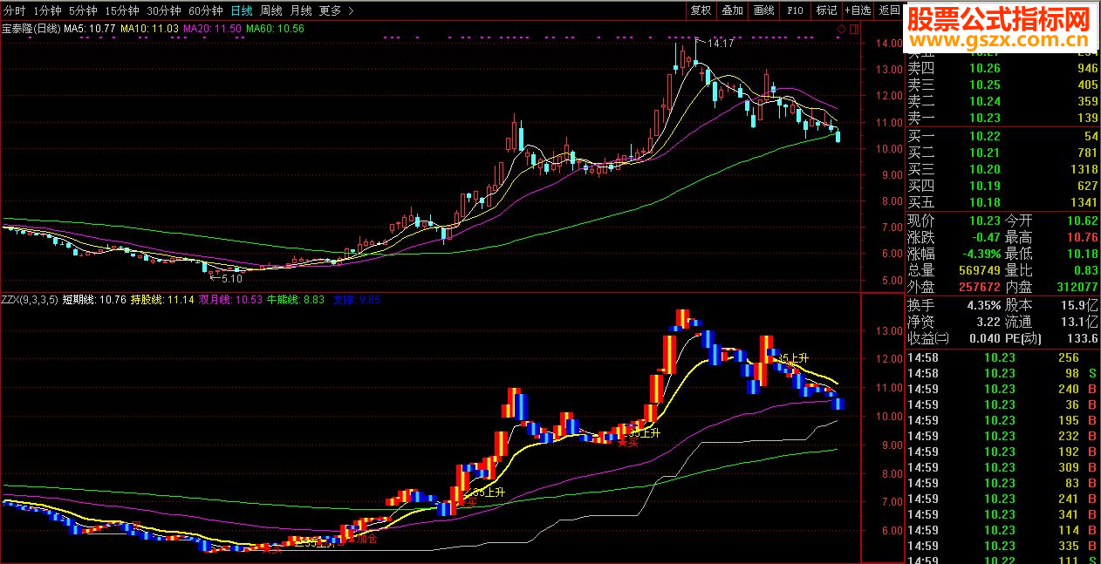Select the 60分钟 period tab
Image resolution: width=1101 pixels, height=564 pixels.
pyautogui.click(x=205, y=10)
